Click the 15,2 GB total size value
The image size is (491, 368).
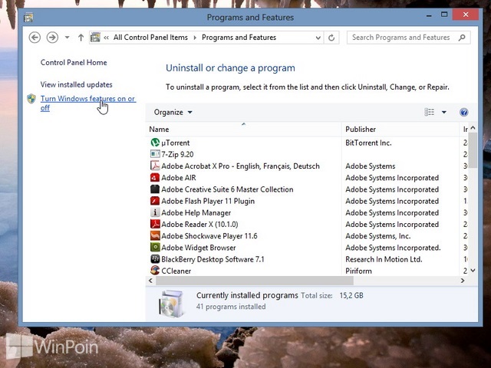point(351,295)
